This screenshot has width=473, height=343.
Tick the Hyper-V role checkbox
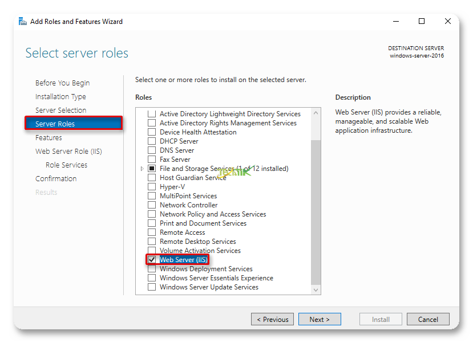152,187
